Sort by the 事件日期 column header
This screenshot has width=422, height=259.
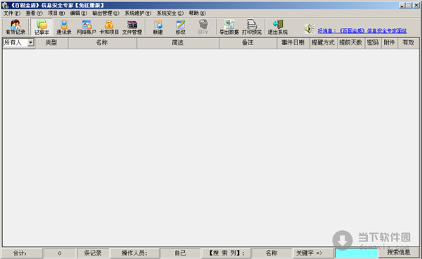pos(293,42)
